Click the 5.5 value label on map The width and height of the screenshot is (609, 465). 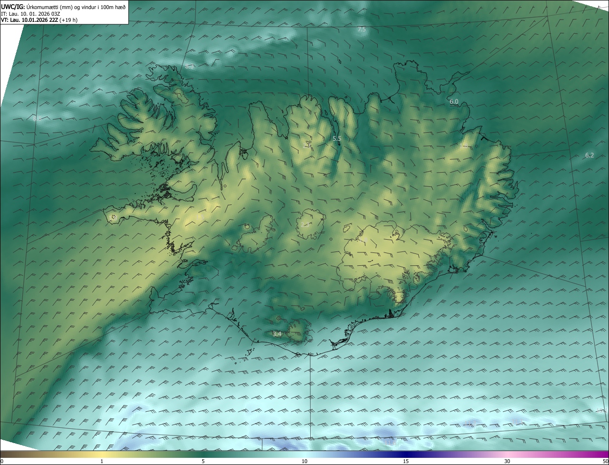pyautogui.click(x=337, y=139)
